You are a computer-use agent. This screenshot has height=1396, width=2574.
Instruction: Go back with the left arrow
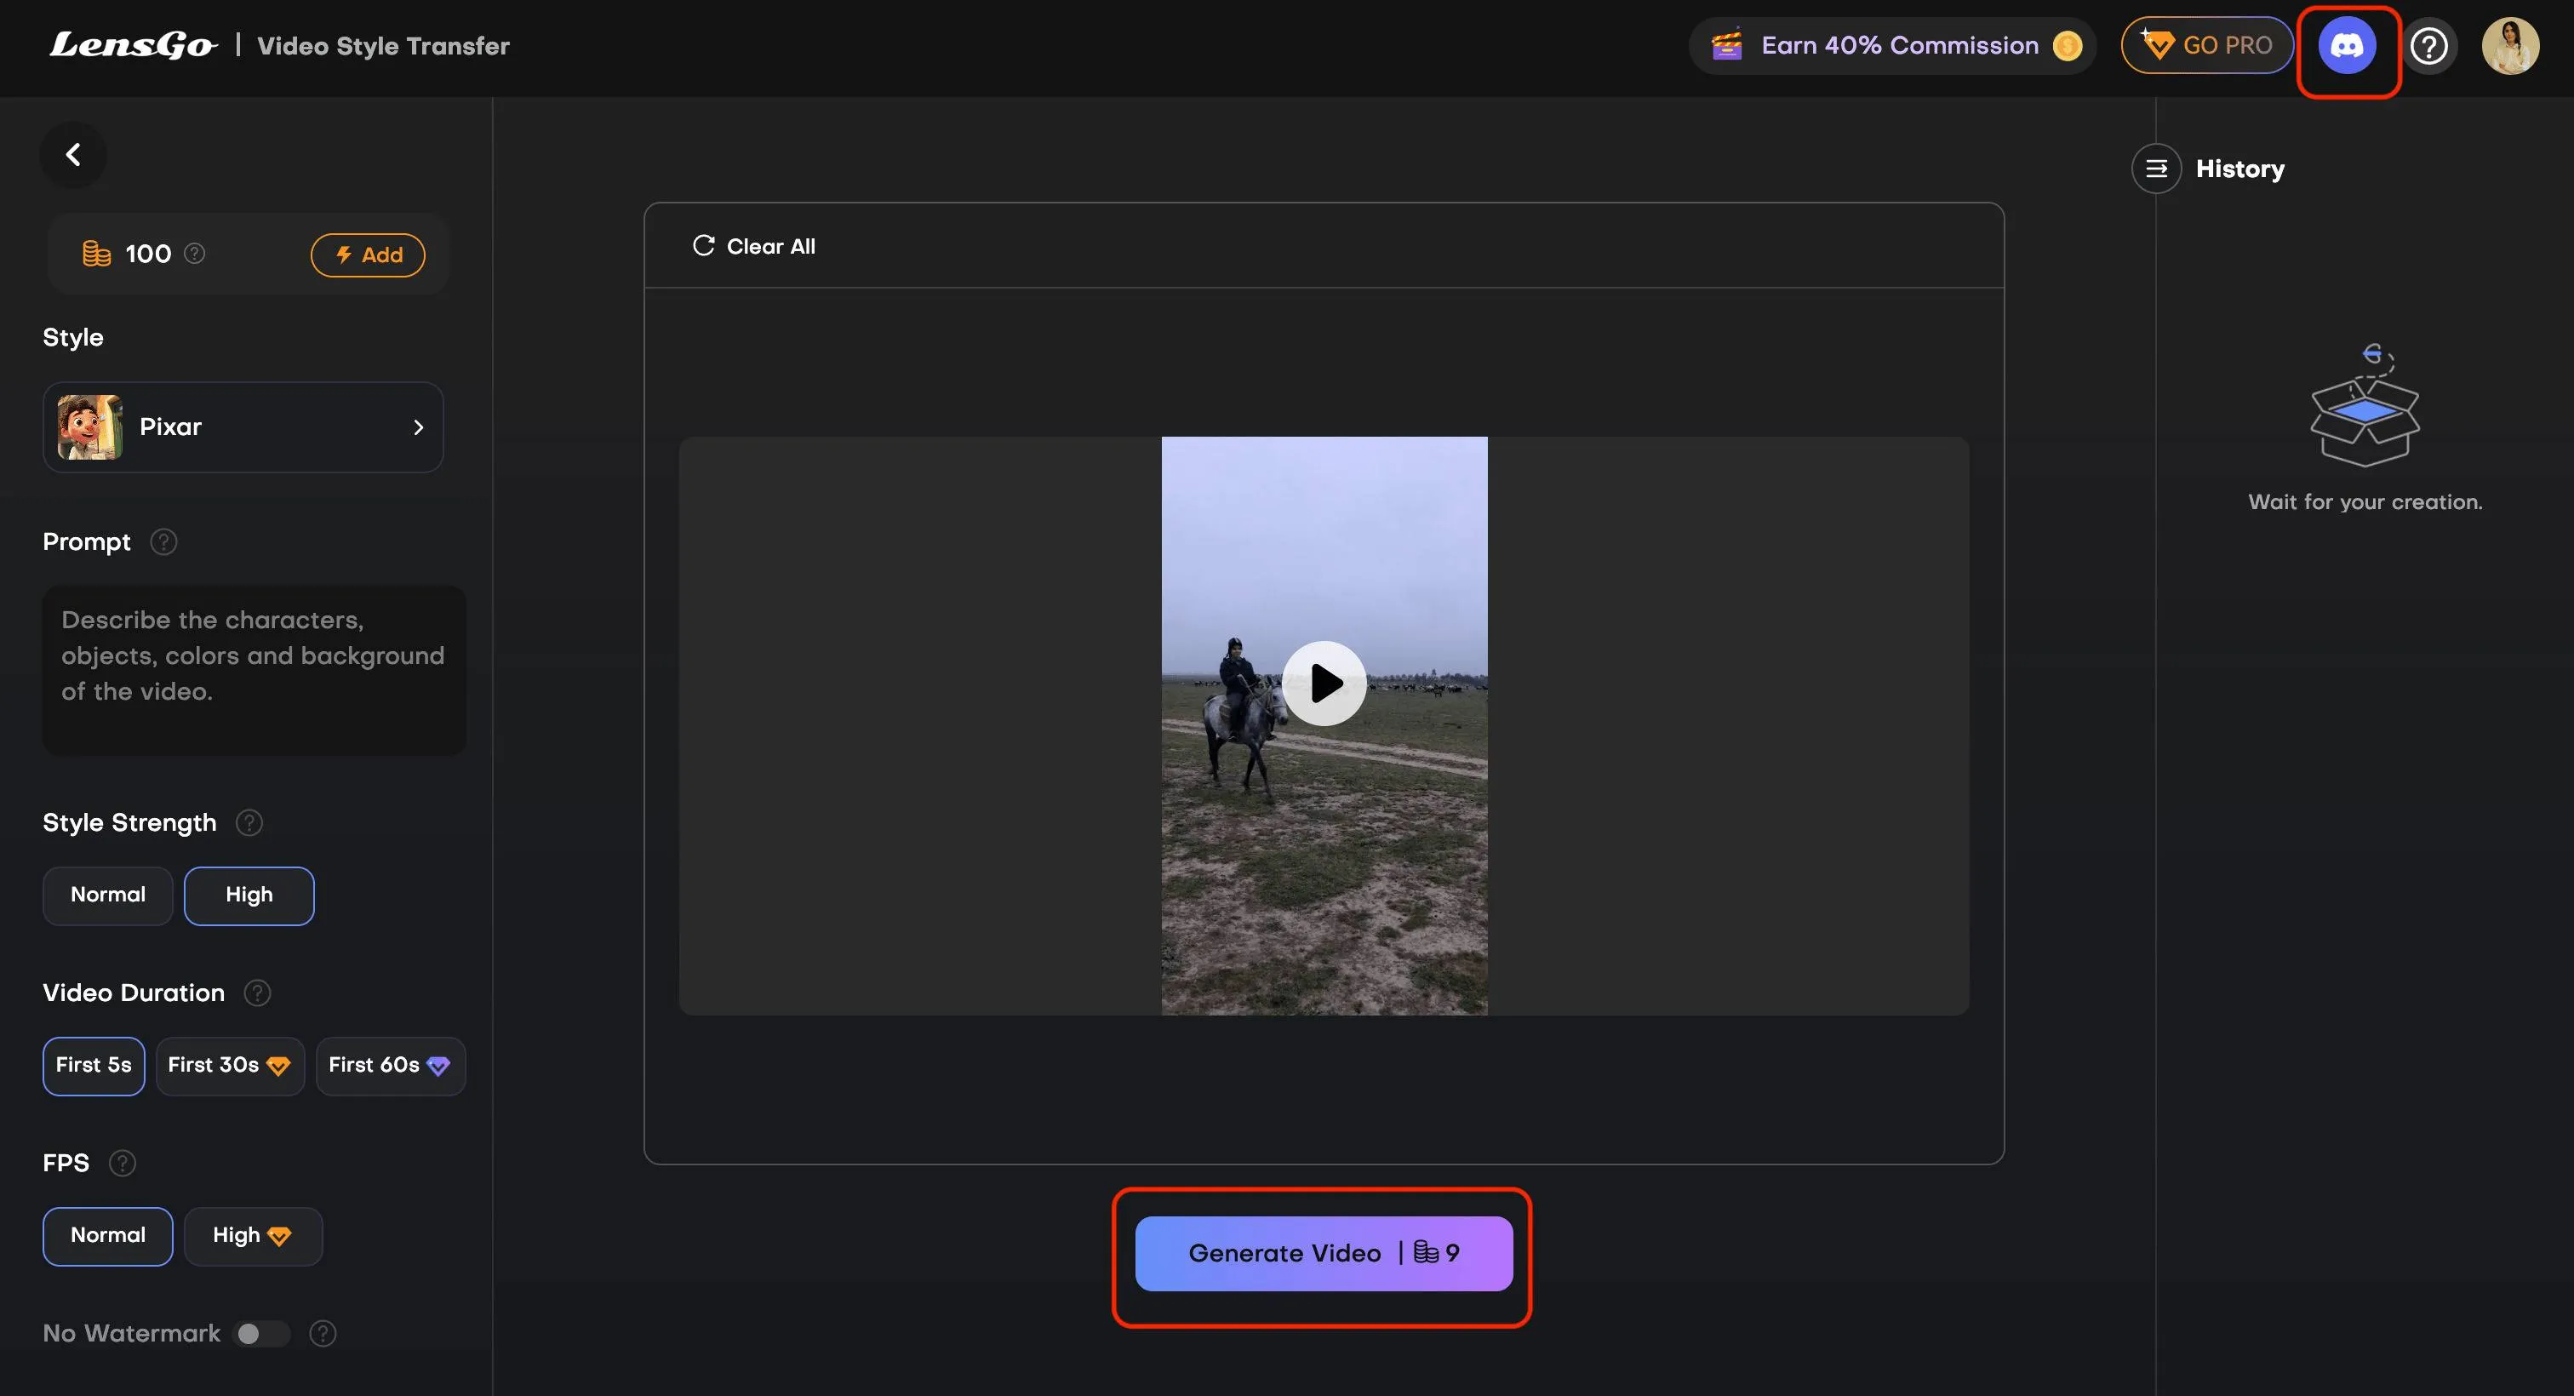pyautogui.click(x=73, y=155)
